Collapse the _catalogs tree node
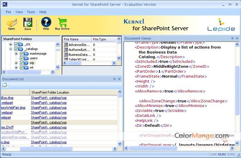 coord(11,49)
